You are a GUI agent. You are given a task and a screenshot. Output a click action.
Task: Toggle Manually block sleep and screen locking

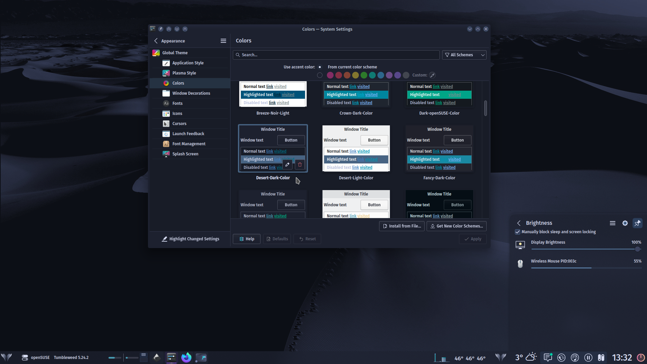click(518, 232)
